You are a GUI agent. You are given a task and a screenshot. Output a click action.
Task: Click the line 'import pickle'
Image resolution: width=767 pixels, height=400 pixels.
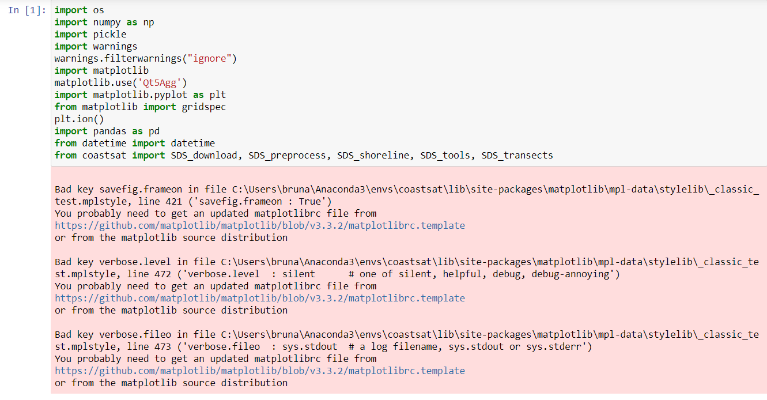point(90,35)
